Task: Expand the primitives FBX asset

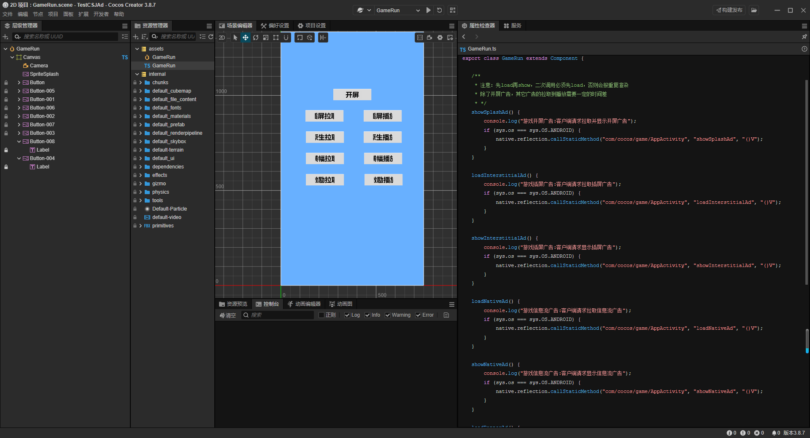Action: [x=140, y=226]
